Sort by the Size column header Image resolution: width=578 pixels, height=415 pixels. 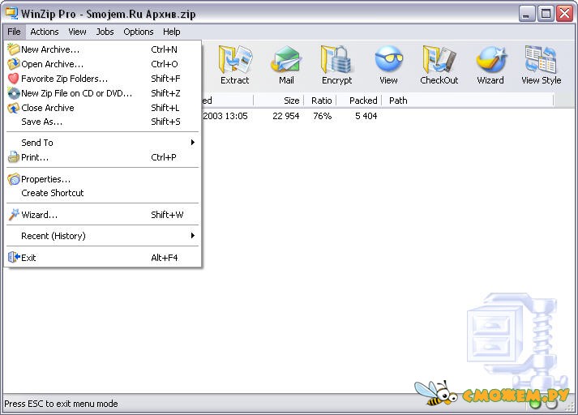point(279,101)
